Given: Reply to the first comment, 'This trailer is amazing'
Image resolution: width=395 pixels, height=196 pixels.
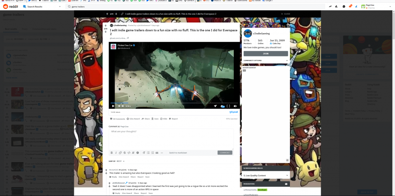Looking at the screenshot, I should [x=113, y=177].
